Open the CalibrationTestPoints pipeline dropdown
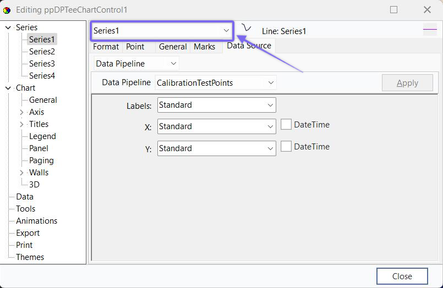 tap(270, 83)
